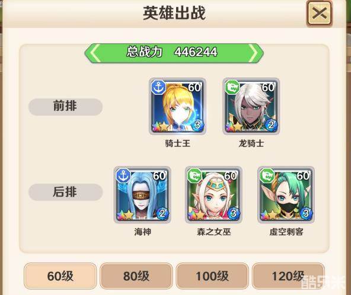Select the 森之女巫 hero portrait

click(214, 194)
